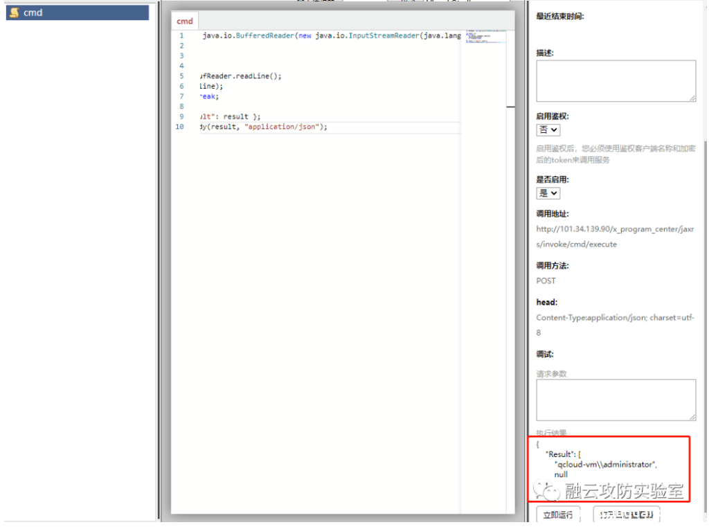
Task: Click line number 1 in editor gutter
Action: click(x=181, y=36)
